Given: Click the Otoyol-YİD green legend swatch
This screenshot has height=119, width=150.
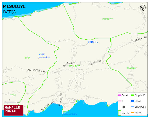Looking at the screenshot, I should [x=132, y=95].
